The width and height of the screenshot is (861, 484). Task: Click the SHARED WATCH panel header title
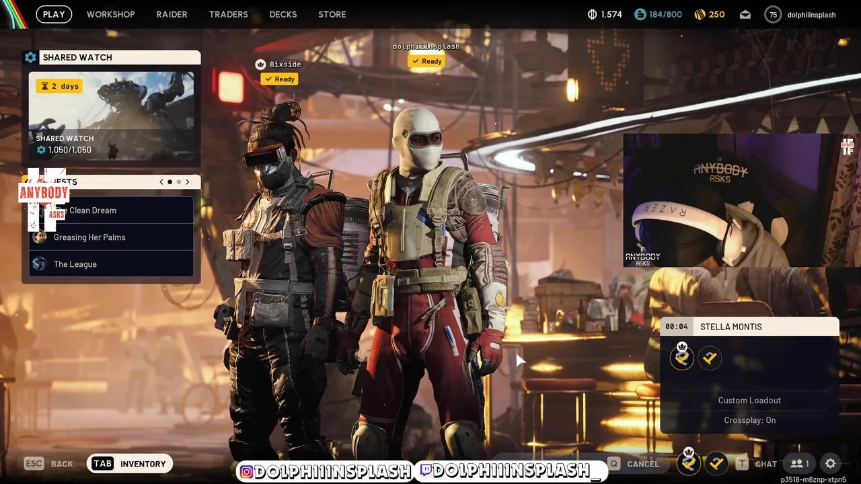click(x=77, y=58)
